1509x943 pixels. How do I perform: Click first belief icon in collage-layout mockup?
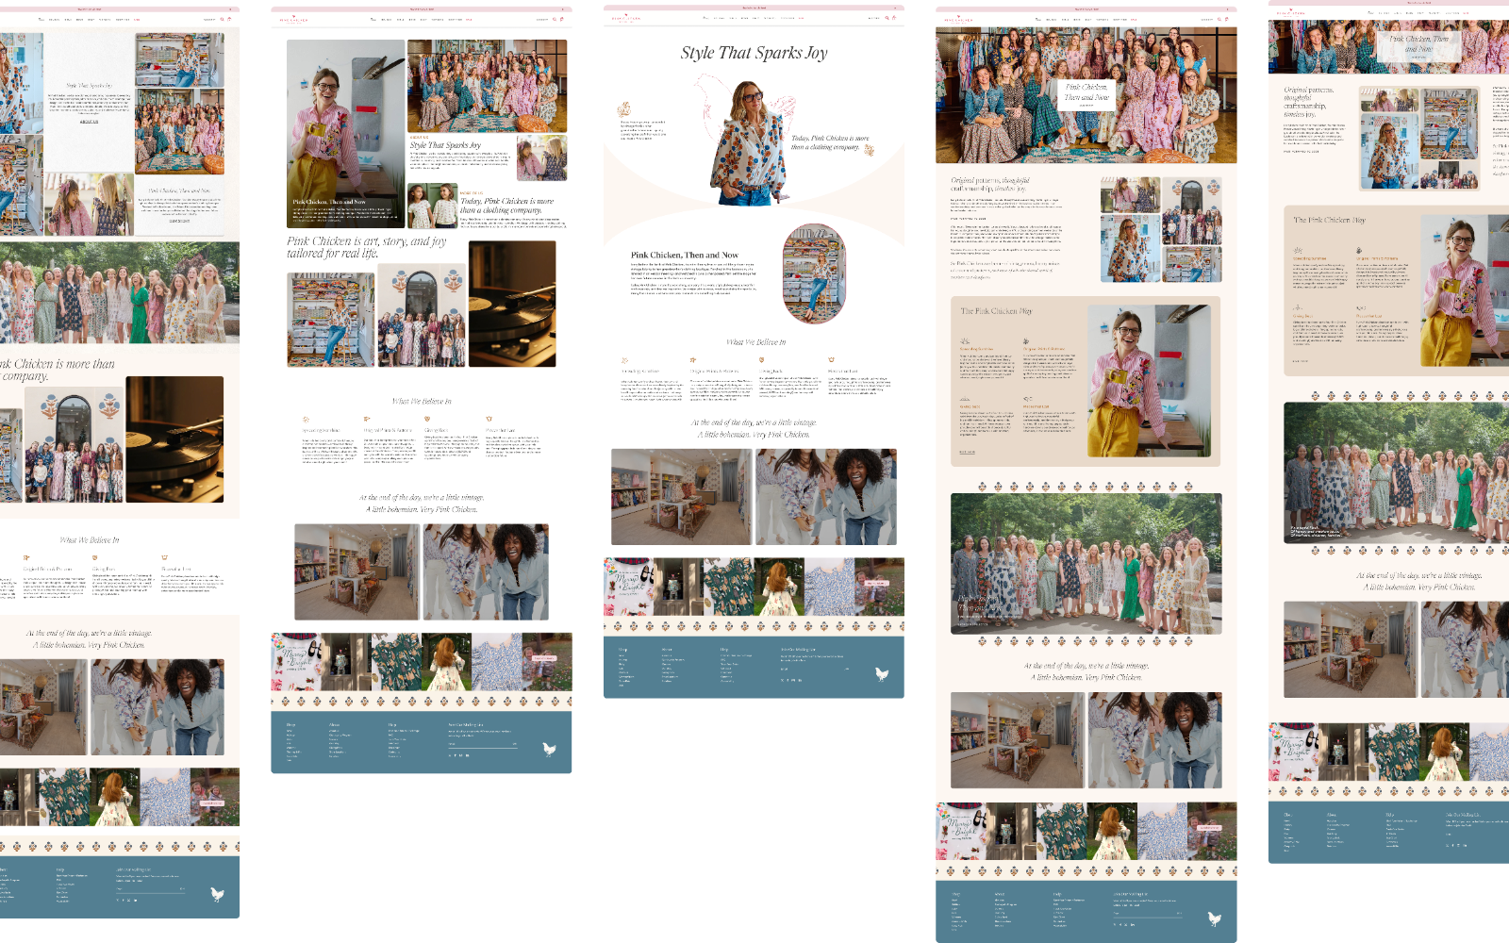point(306,419)
